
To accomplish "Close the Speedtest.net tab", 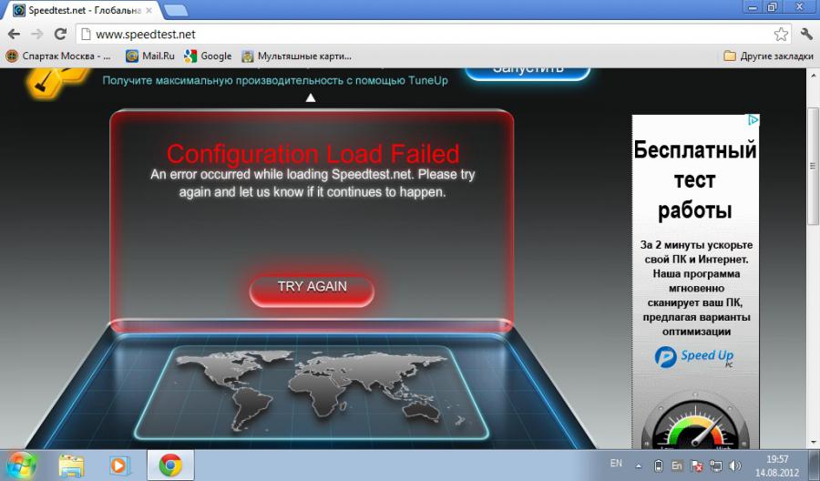I will (x=149, y=10).
